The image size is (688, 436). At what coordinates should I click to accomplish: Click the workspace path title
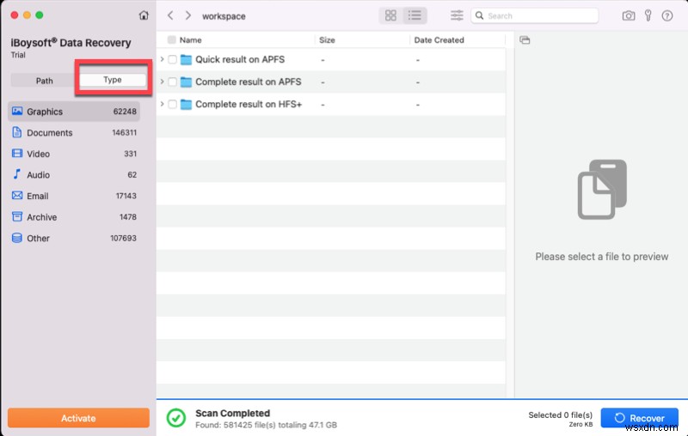point(224,16)
